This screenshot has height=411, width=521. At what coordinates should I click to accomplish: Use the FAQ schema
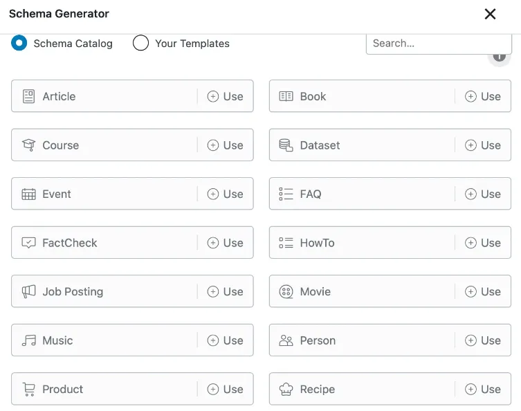point(483,194)
